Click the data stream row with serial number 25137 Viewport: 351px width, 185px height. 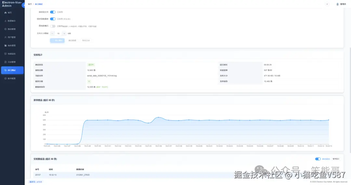tap(187, 175)
